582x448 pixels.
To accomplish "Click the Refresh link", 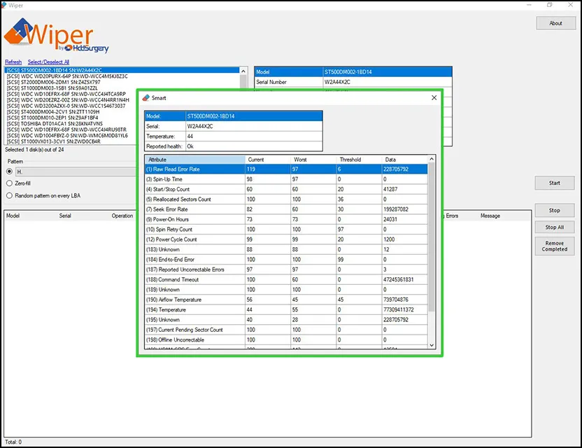I will point(13,62).
